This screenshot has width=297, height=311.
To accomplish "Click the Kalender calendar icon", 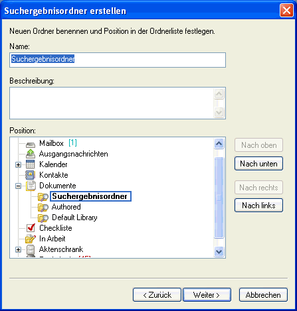I will tap(31, 164).
